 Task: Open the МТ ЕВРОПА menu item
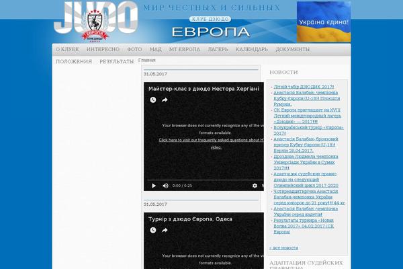(x=185, y=49)
